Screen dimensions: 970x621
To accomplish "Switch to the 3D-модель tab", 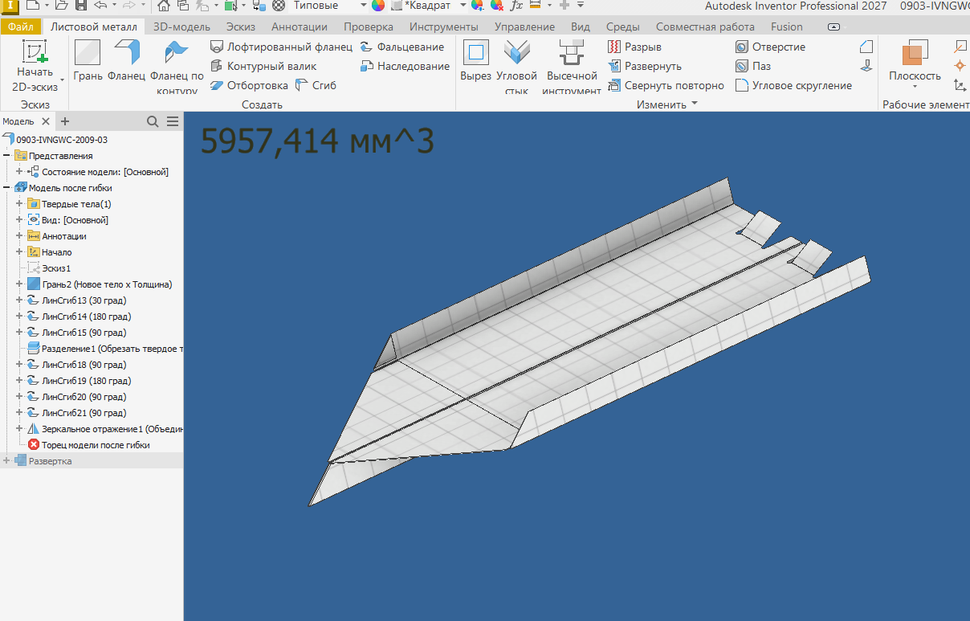I will tap(181, 27).
